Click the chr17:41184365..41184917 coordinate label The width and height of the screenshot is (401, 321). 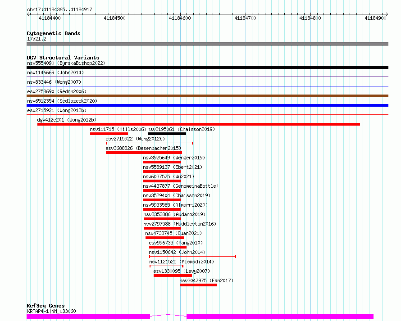(x=59, y=9)
